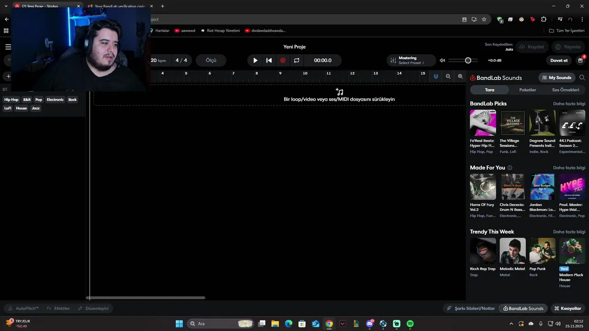Open Melodic Metal pack

click(x=513, y=251)
